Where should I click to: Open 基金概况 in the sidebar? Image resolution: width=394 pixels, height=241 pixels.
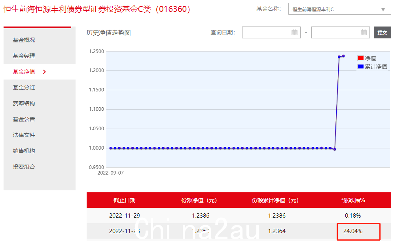pos(24,40)
